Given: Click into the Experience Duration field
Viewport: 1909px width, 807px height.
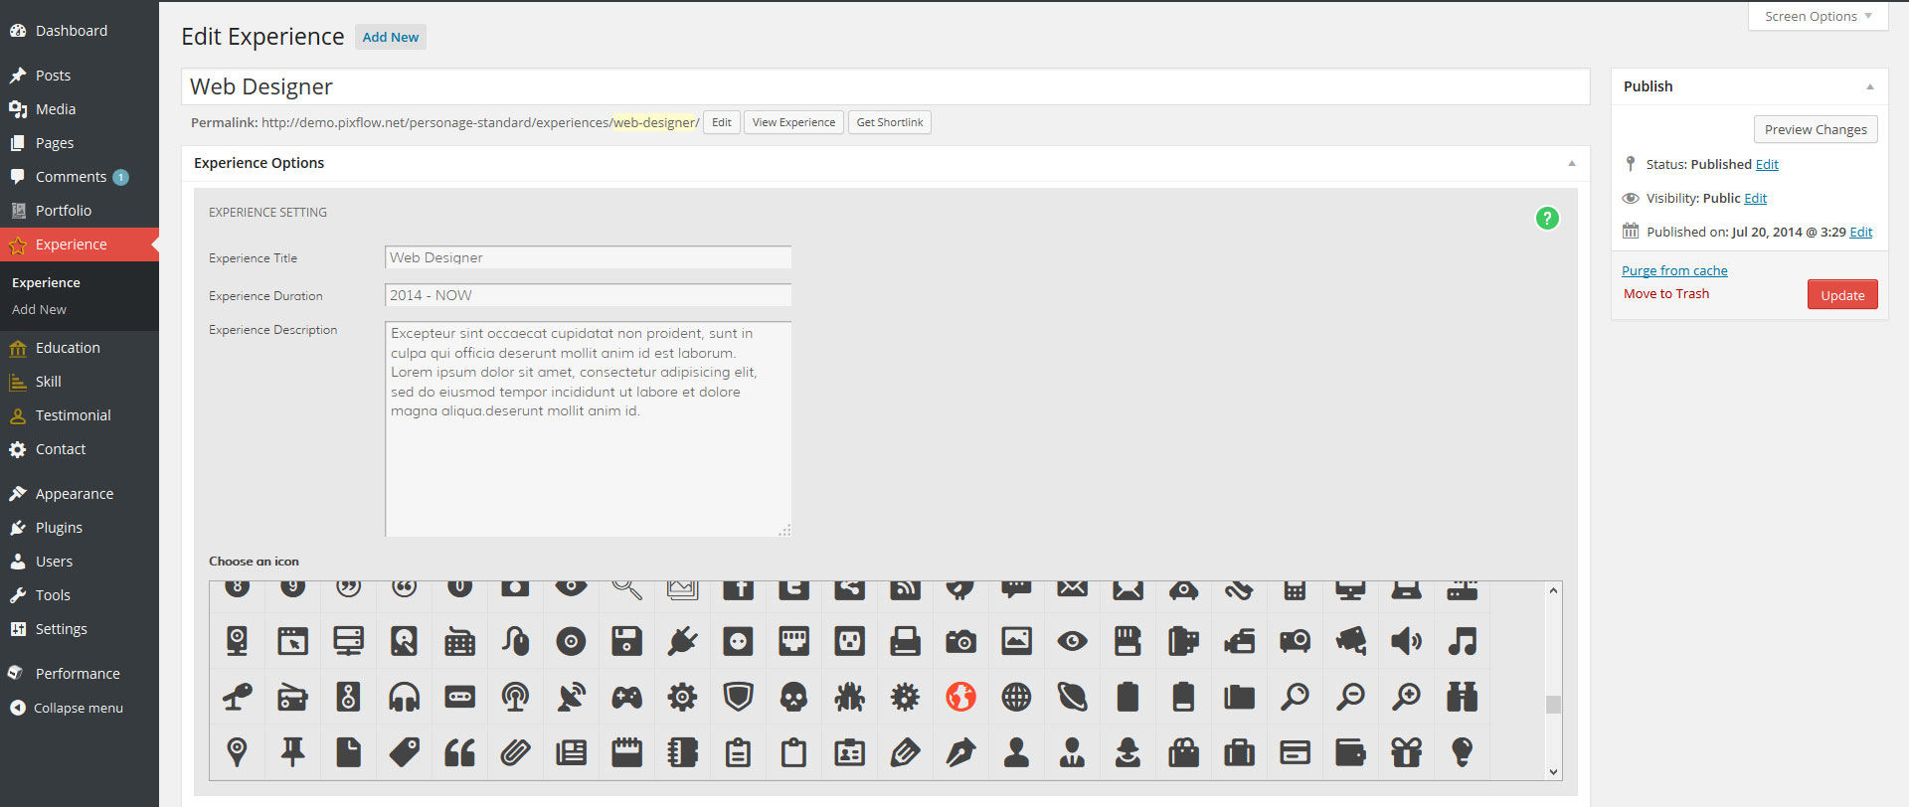Looking at the screenshot, I should pyautogui.click(x=588, y=295).
